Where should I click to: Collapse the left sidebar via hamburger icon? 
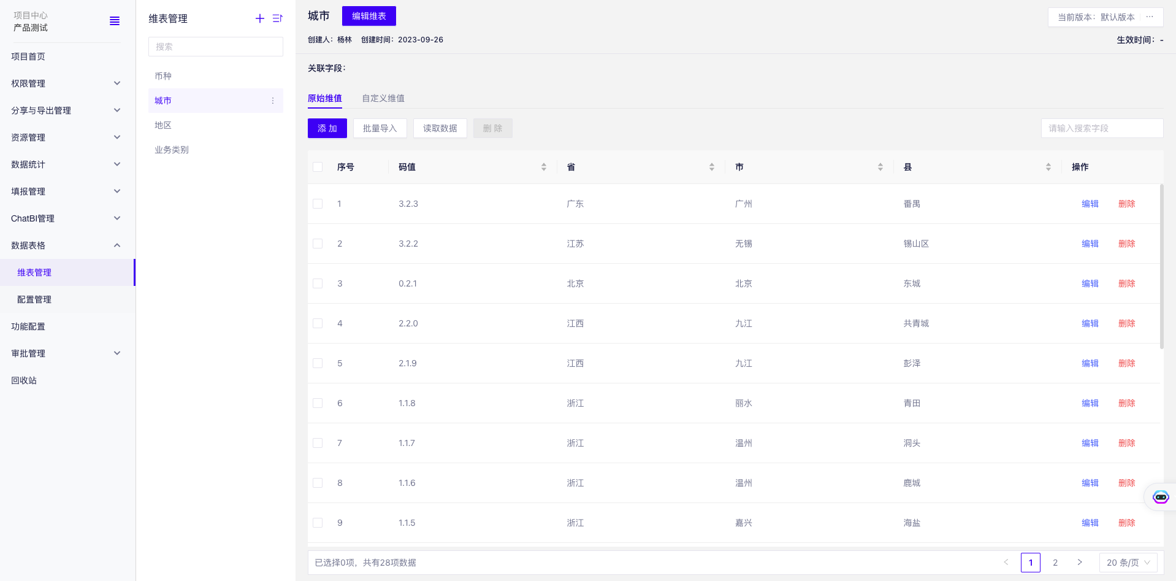(x=115, y=21)
